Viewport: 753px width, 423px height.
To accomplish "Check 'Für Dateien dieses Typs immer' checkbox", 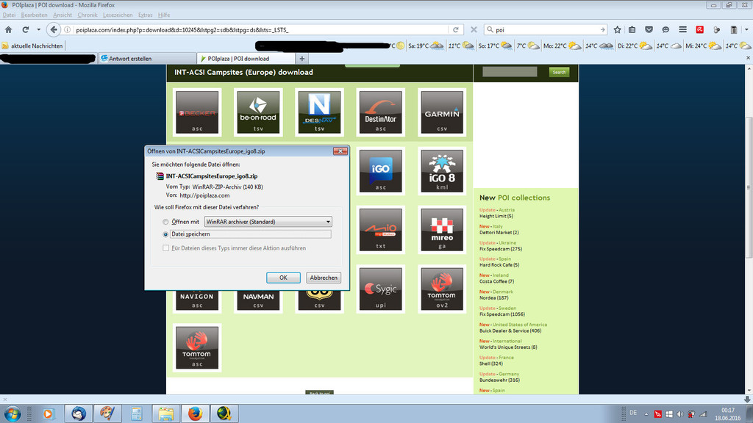I will pyautogui.click(x=165, y=248).
